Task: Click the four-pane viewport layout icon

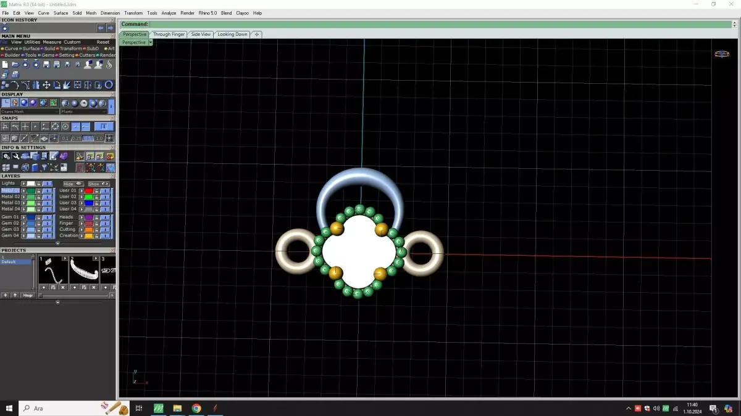Action: tap(6, 167)
